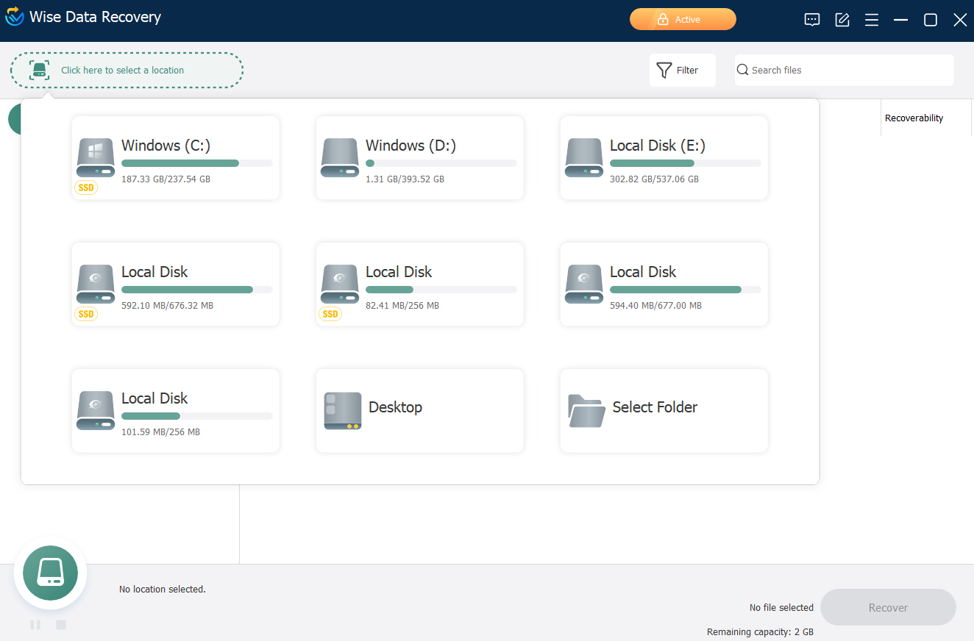Click the Recoverability column header
This screenshot has width=974, height=641.
914,118
